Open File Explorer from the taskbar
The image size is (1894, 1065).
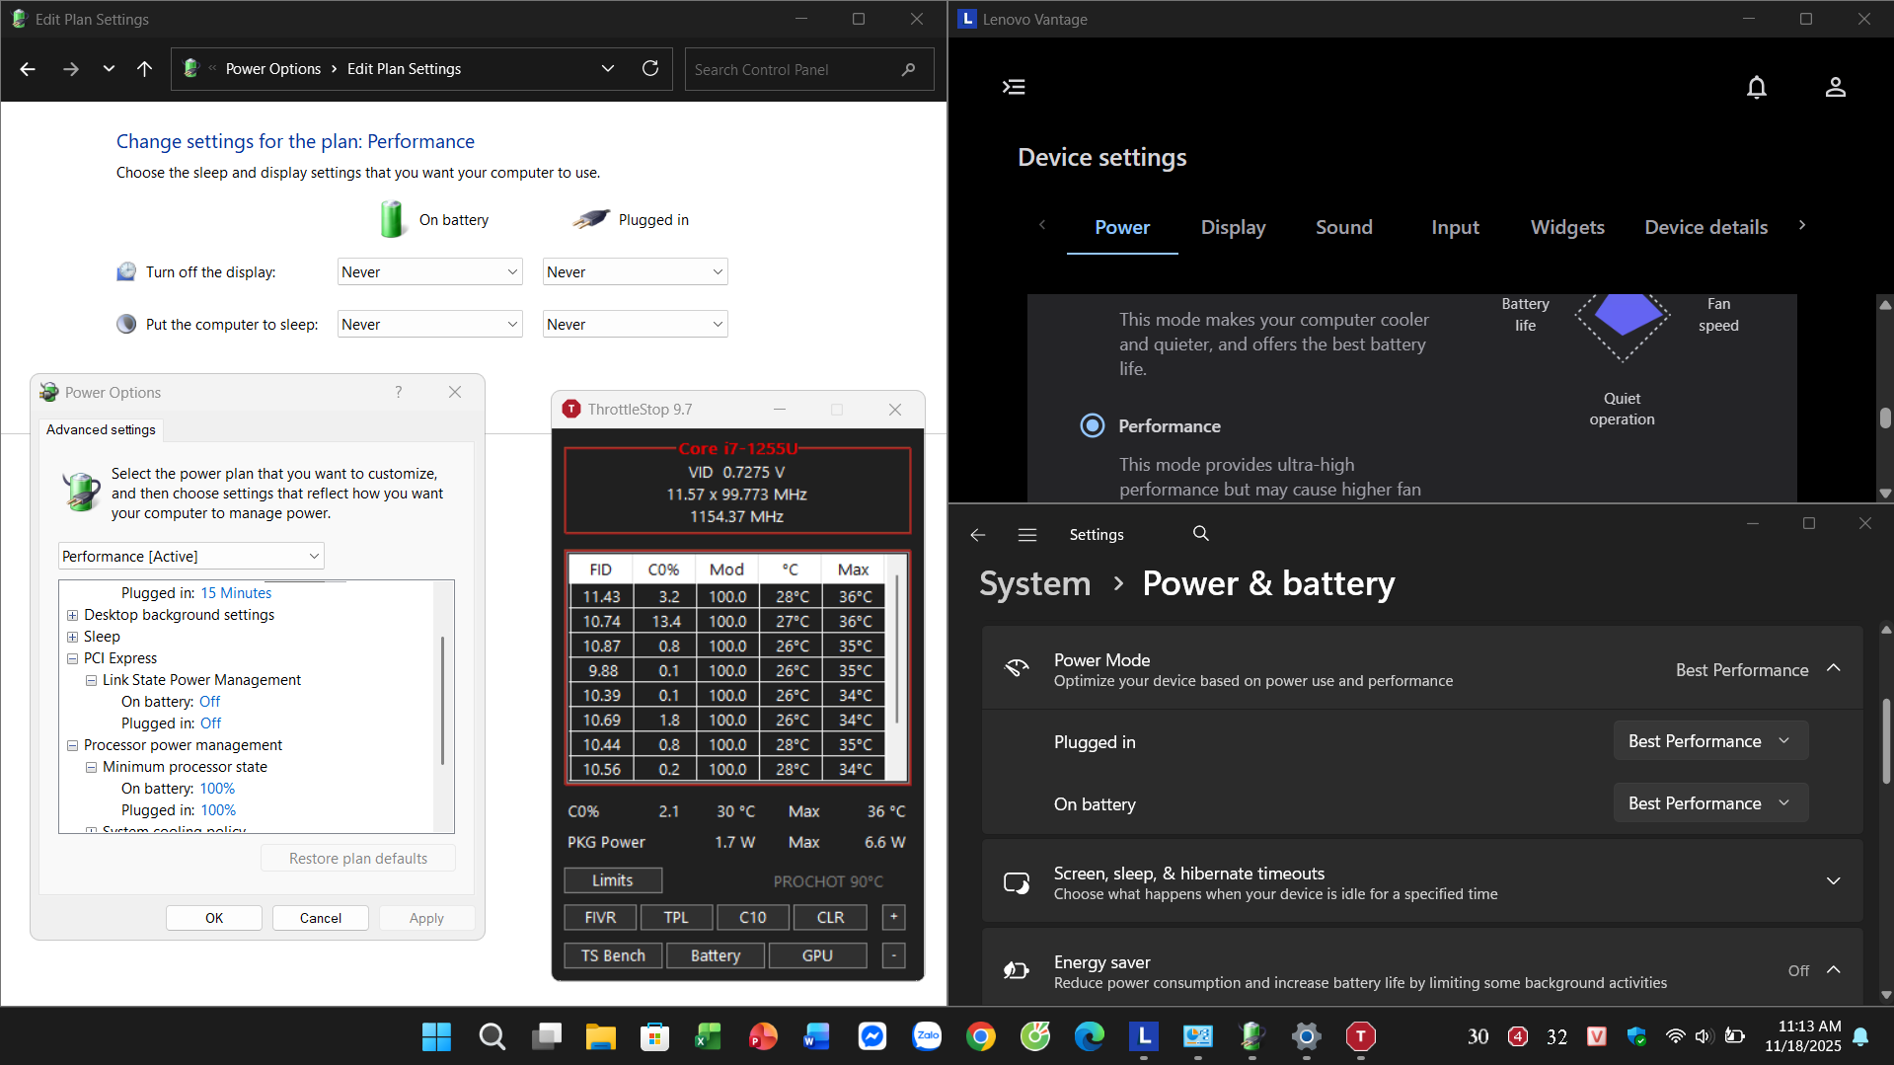600,1036
